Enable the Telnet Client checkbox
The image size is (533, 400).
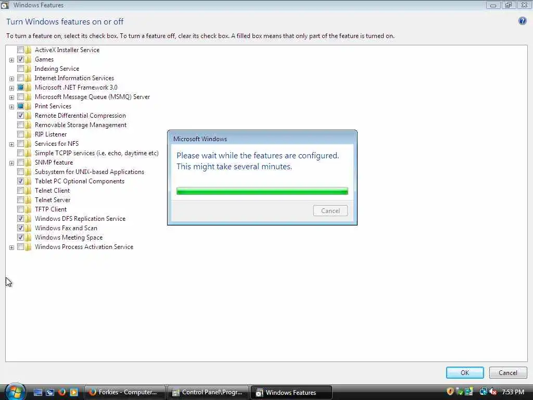point(20,191)
